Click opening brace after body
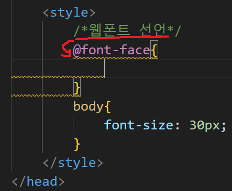The image size is (232, 191). pyautogui.click(x=107, y=106)
